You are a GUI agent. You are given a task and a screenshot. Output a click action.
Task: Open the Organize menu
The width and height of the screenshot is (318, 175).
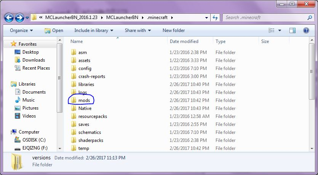pos(21,30)
